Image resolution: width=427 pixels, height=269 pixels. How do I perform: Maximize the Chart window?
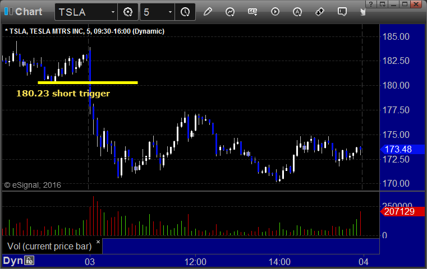405,4
